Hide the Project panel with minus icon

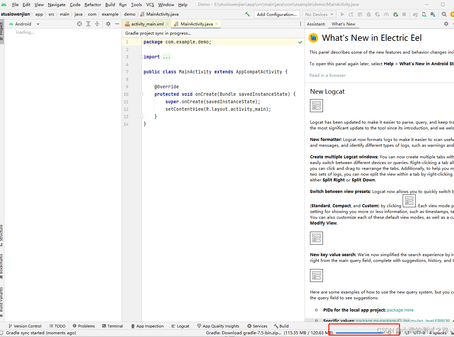tap(117, 24)
